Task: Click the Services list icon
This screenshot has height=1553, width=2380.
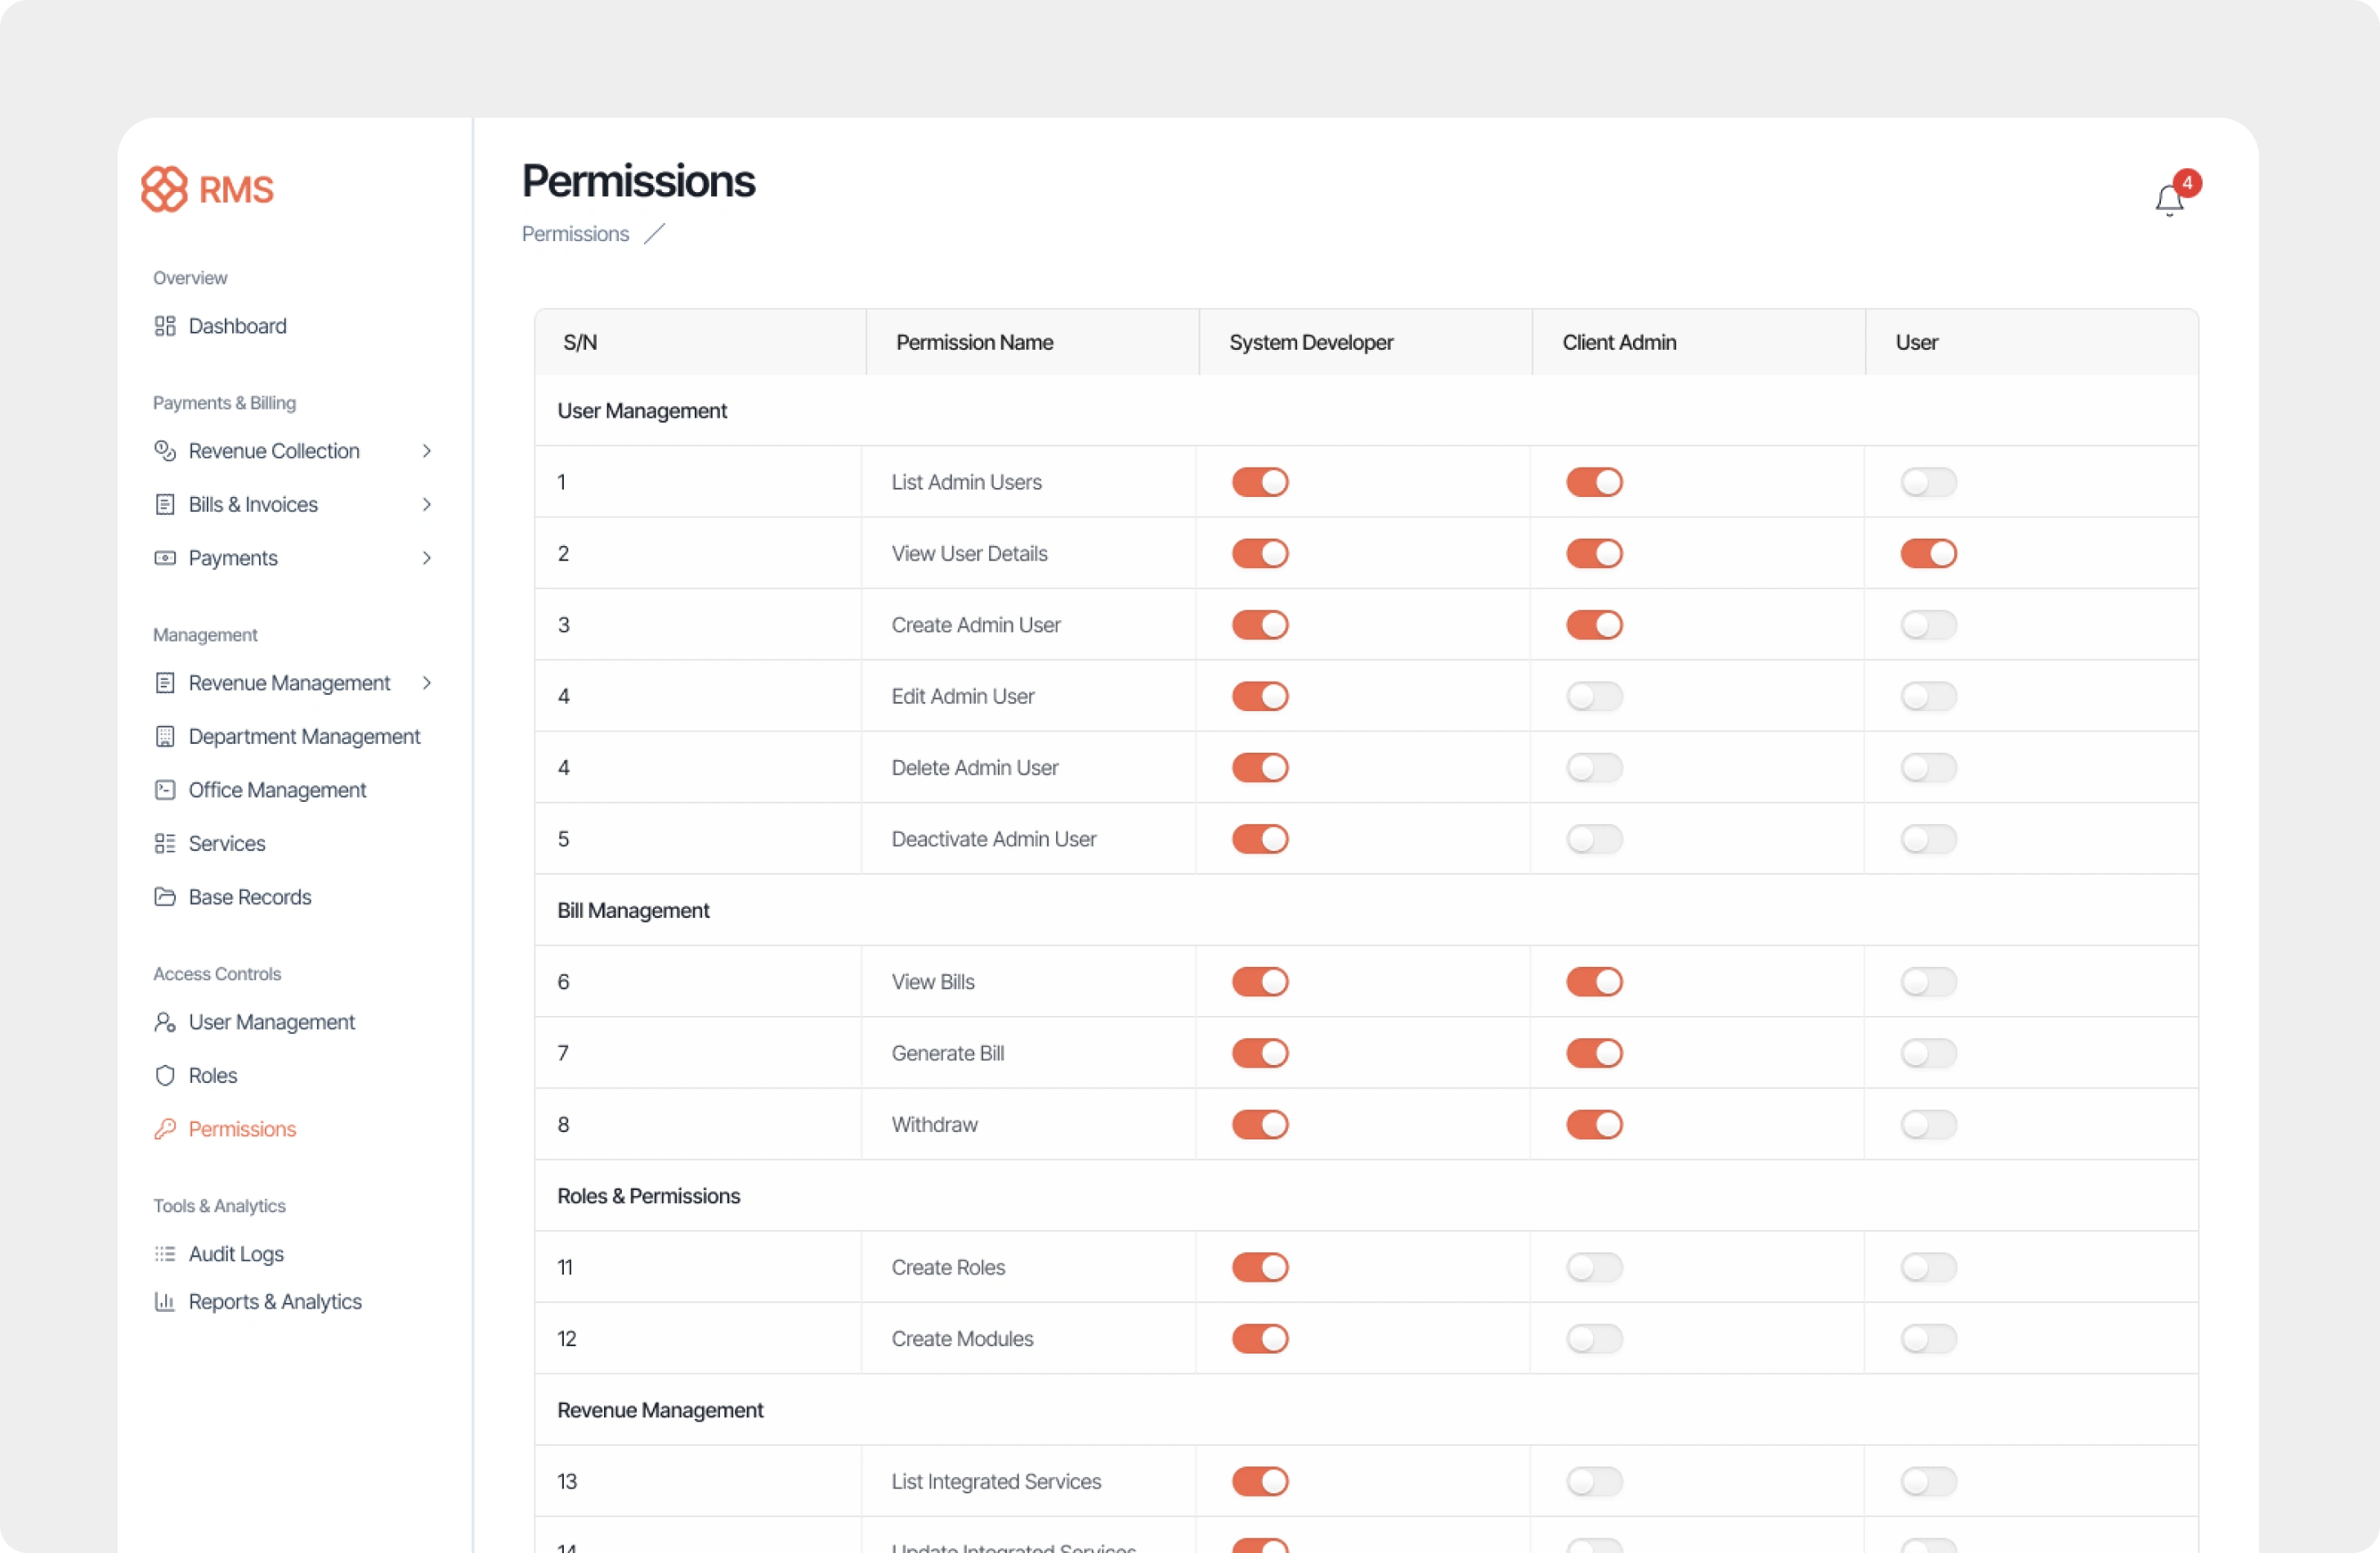Action: (x=165, y=844)
